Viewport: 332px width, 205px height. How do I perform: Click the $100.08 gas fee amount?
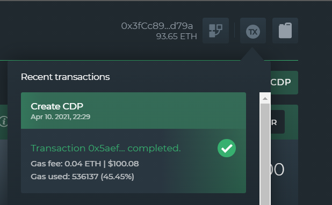tap(123, 164)
